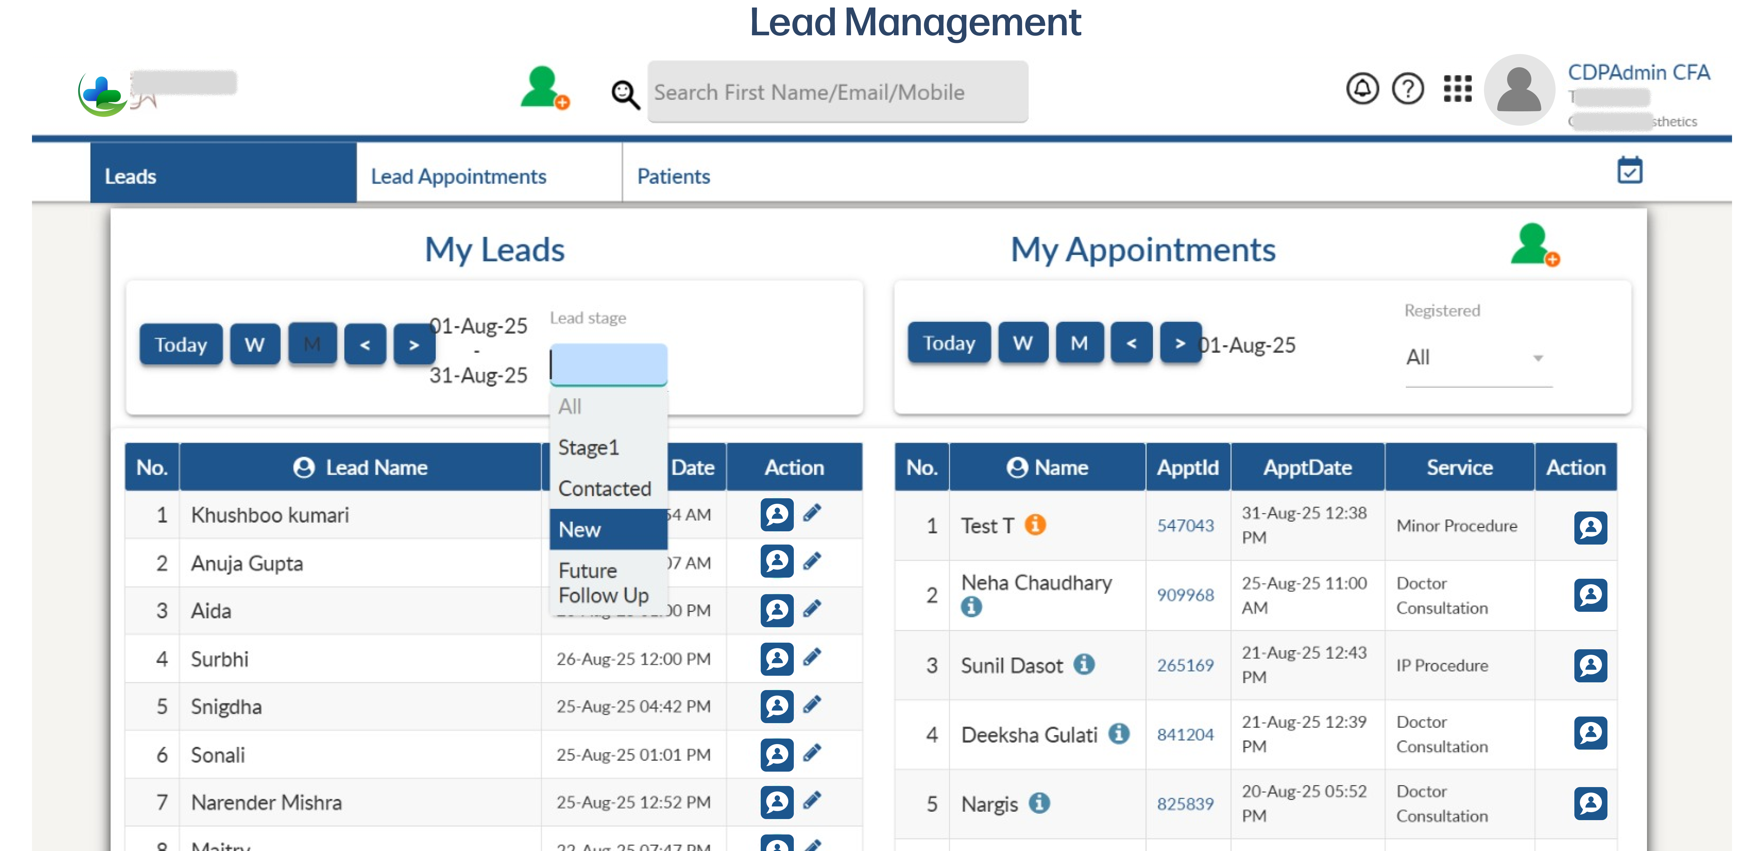
Task: Open action icon for Neha Chaudhary appointment
Action: click(x=1590, y=595)
